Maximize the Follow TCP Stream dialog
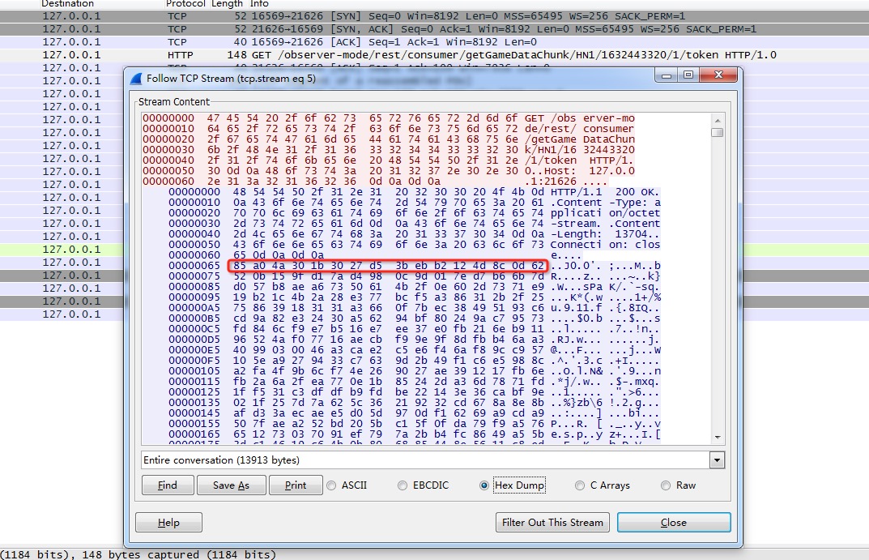The height and width of the screenshot is (560, 869). pos(688,75)
